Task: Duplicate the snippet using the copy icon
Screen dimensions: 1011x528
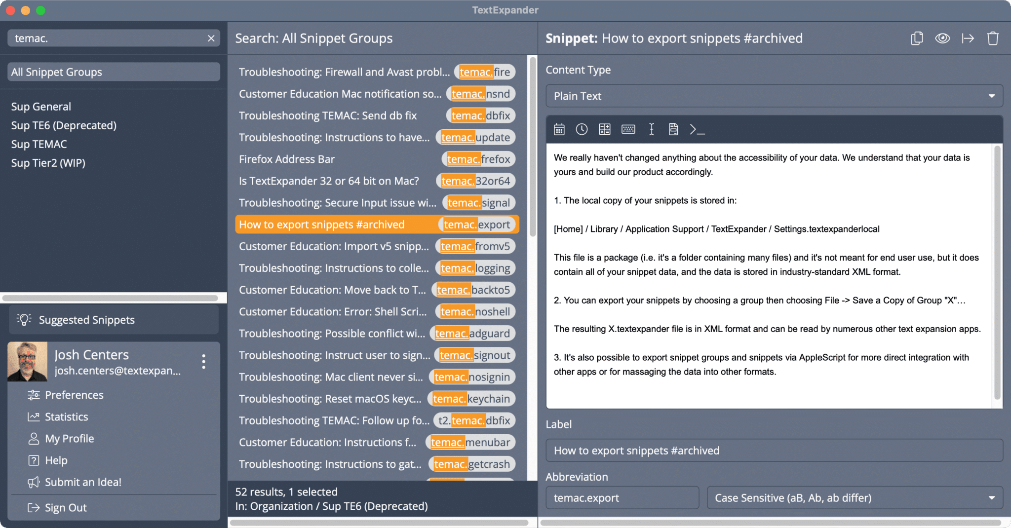Action: pos(917,38)
